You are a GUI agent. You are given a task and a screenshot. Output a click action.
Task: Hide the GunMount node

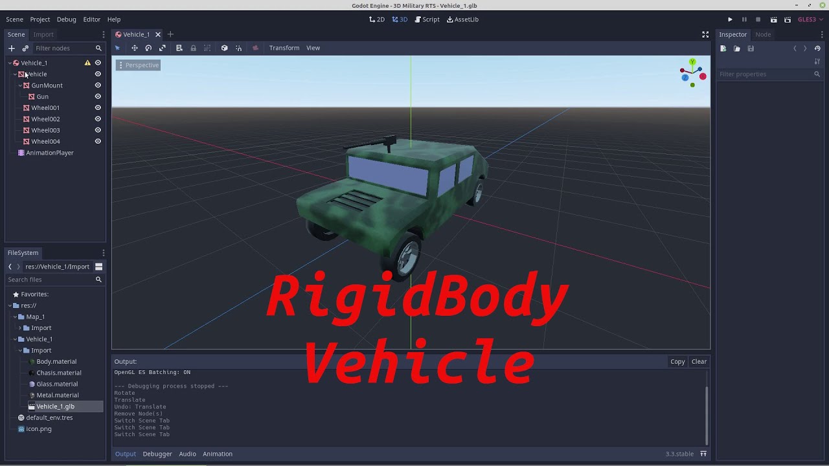tap(98, 85)
